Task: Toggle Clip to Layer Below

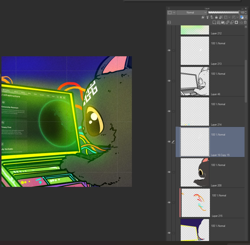Action: click(203, 17)
